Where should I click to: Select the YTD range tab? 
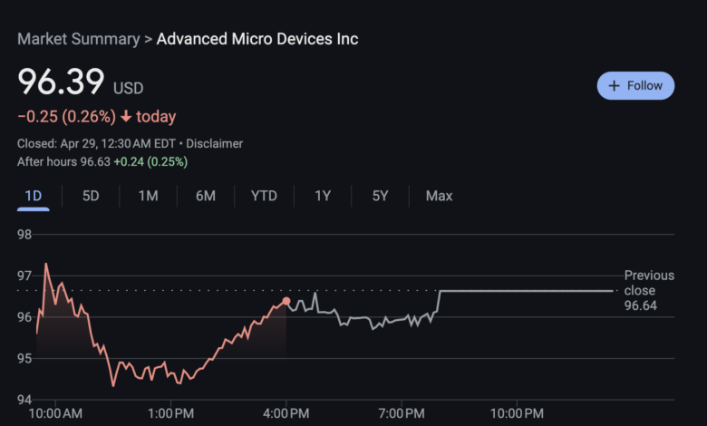264,196
